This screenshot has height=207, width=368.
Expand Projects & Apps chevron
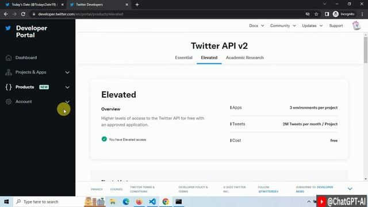click(x=67, y=72)
